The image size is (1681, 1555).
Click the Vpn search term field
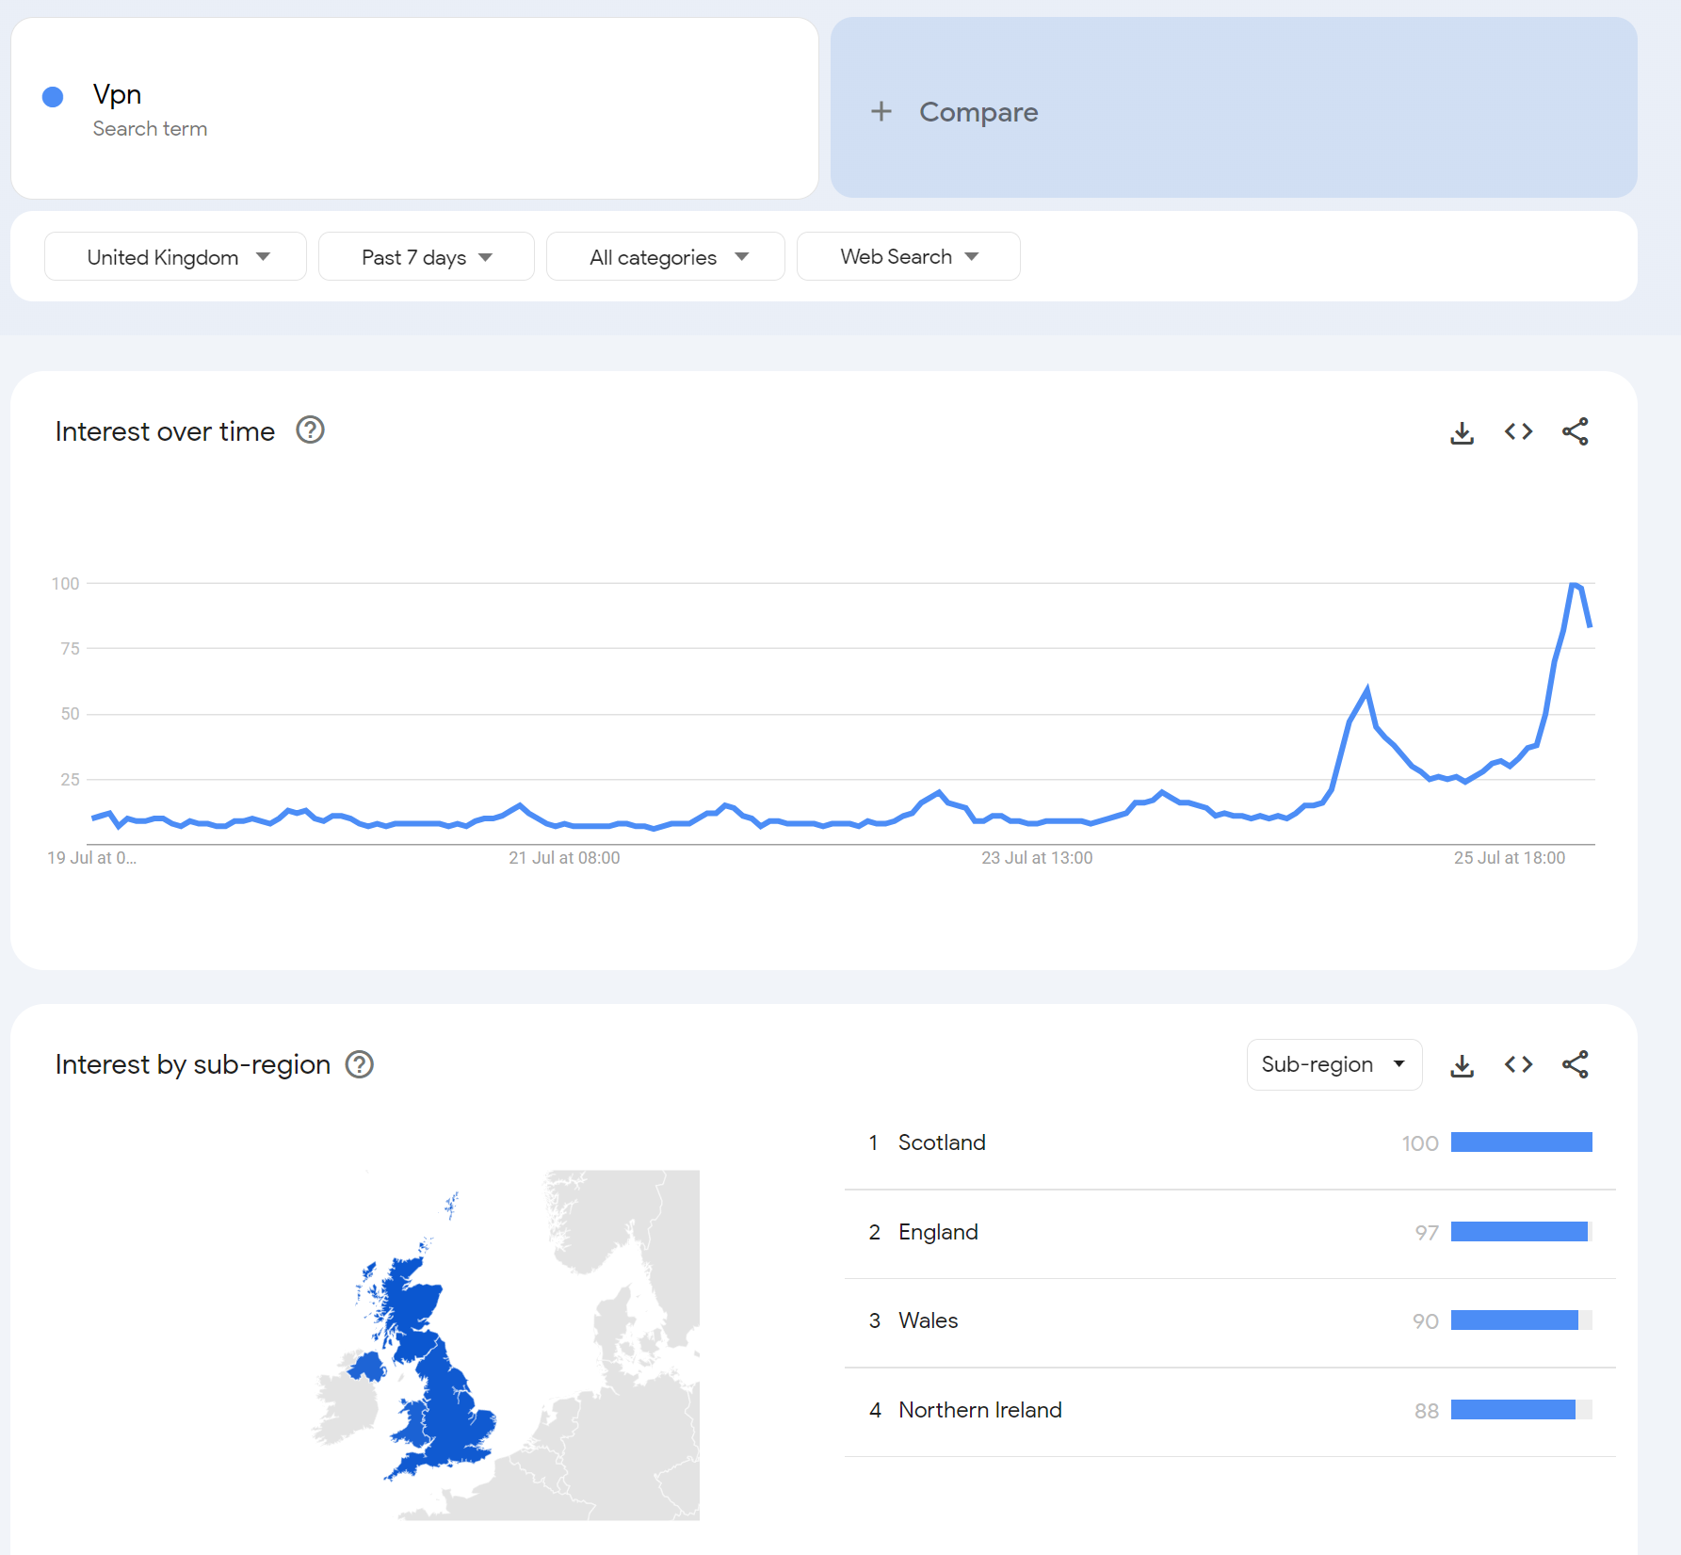click(414, 108)
